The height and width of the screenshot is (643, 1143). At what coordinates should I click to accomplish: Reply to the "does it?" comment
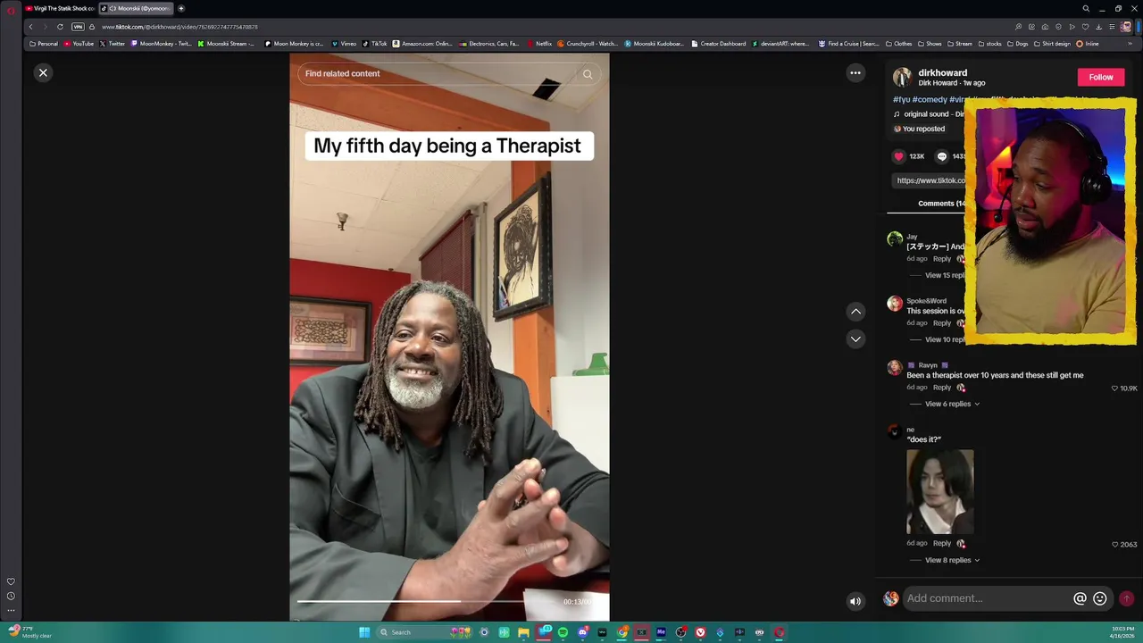[x=942, y=543]
